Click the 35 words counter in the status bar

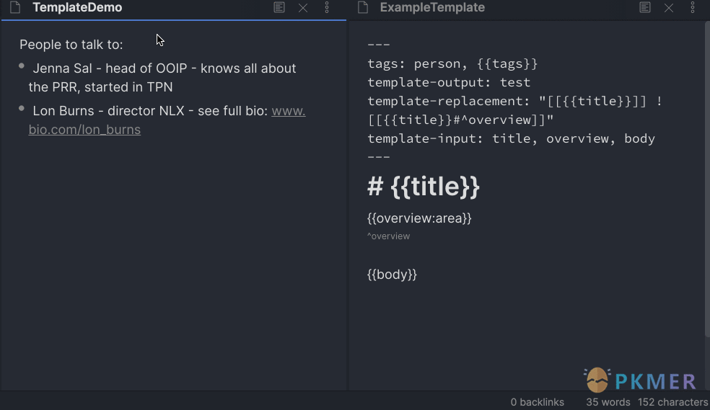tap(608, 402)
